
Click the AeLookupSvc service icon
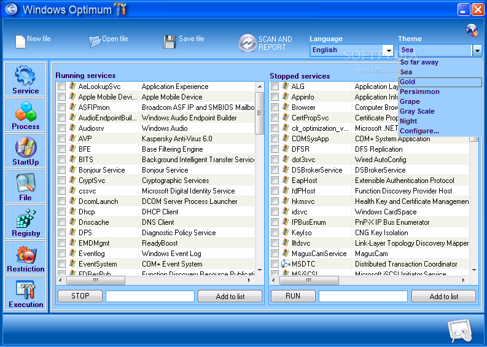pyautogui.click(x=72, y=86)
